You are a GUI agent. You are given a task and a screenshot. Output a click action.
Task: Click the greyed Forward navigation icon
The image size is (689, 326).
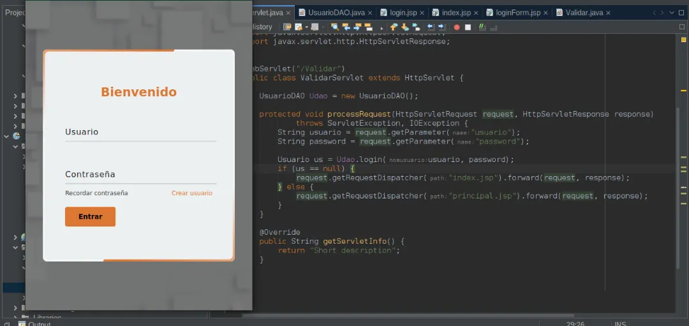[x=315, y=27]
